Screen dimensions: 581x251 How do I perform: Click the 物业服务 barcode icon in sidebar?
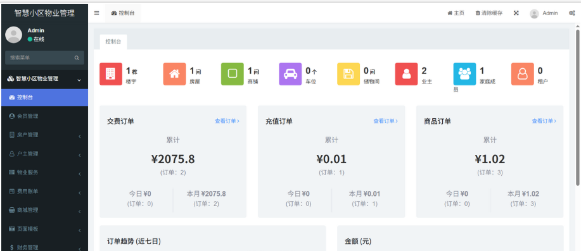point(12,172)
